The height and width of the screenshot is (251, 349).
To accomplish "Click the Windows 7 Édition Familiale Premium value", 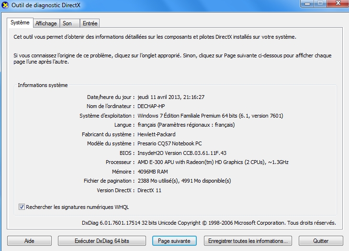I will click(210, 116).
